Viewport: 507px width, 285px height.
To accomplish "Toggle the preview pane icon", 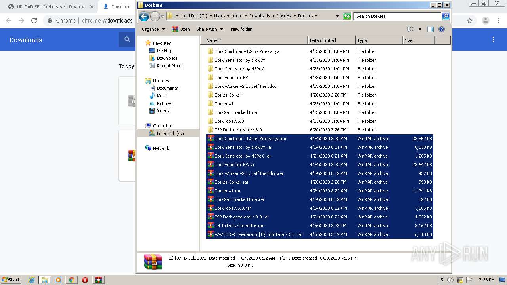I will click(x=431, y=29).
